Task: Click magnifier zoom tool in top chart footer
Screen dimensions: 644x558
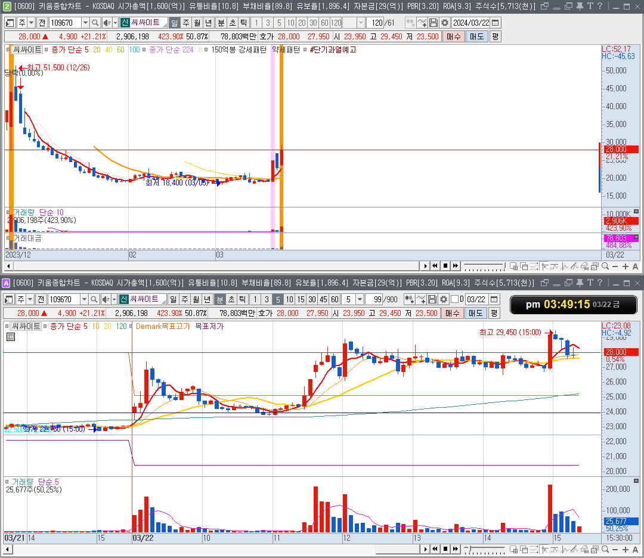Action: tap(605, 266)
